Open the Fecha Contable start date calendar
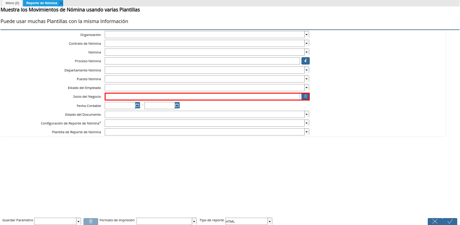The image size is (460, 225). 137,105
